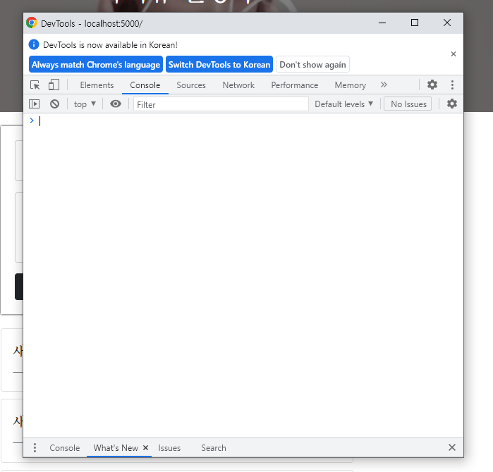Minimize the DevTools window
The height and width of the screenshot is (472, 493).
(382, 23)
